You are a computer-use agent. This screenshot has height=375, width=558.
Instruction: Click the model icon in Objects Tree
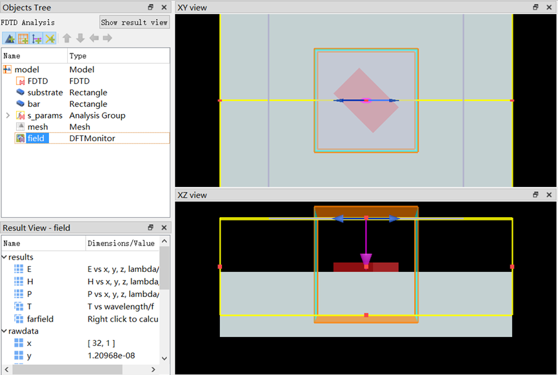tap(7, 70)
